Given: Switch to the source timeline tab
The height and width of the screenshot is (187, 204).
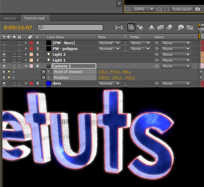Looking at the screenshot, I should 10,18.
